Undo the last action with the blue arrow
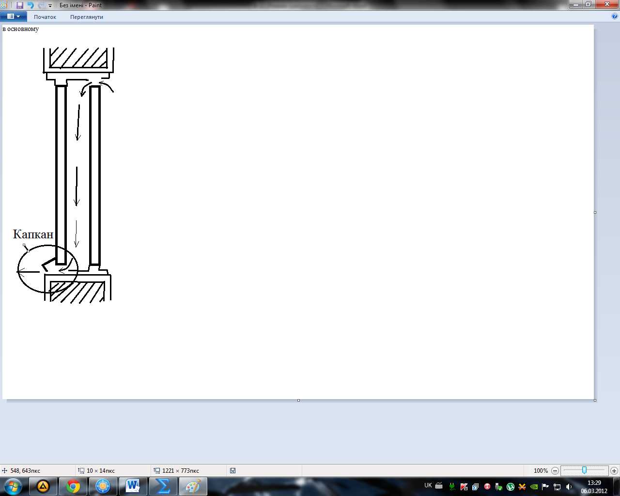 coord(31,5)
